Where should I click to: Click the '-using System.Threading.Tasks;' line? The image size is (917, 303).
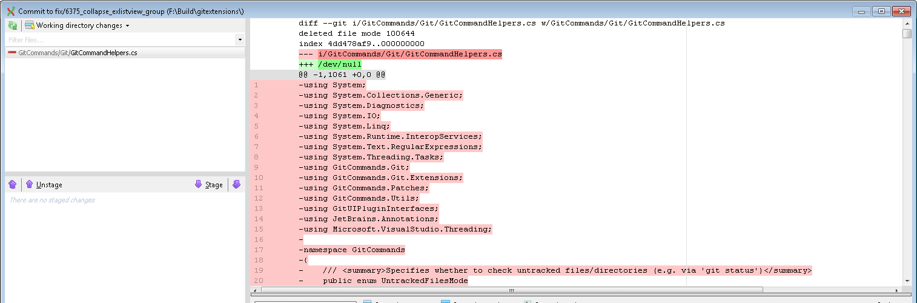click(371, 157)
